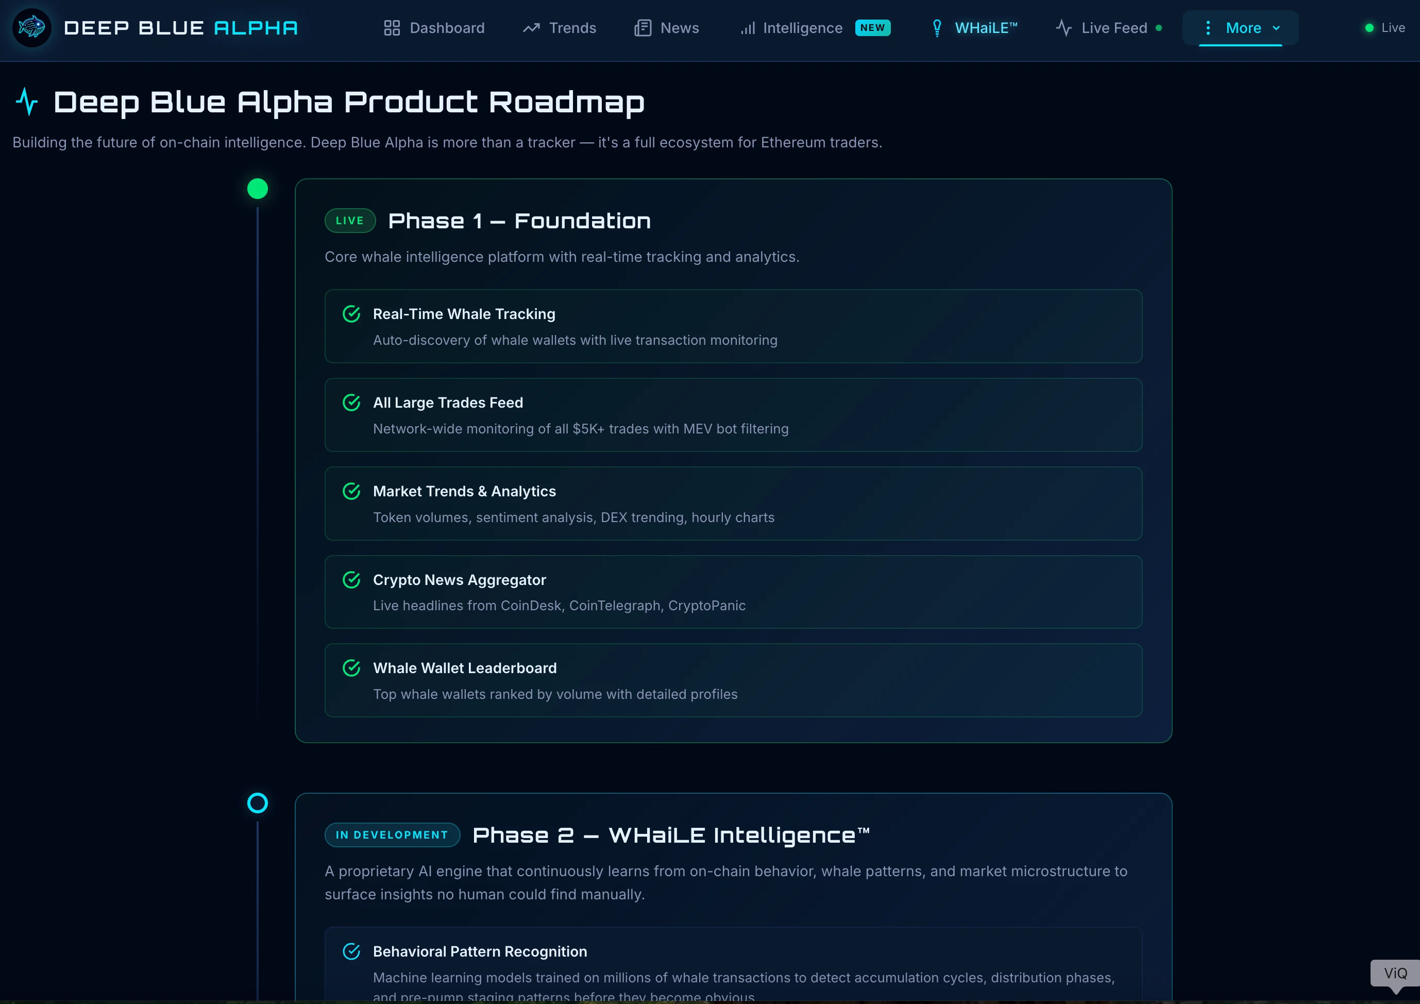Click the Live Feed pulse icon
Screen dimensions: 1420x1004
1063,28
